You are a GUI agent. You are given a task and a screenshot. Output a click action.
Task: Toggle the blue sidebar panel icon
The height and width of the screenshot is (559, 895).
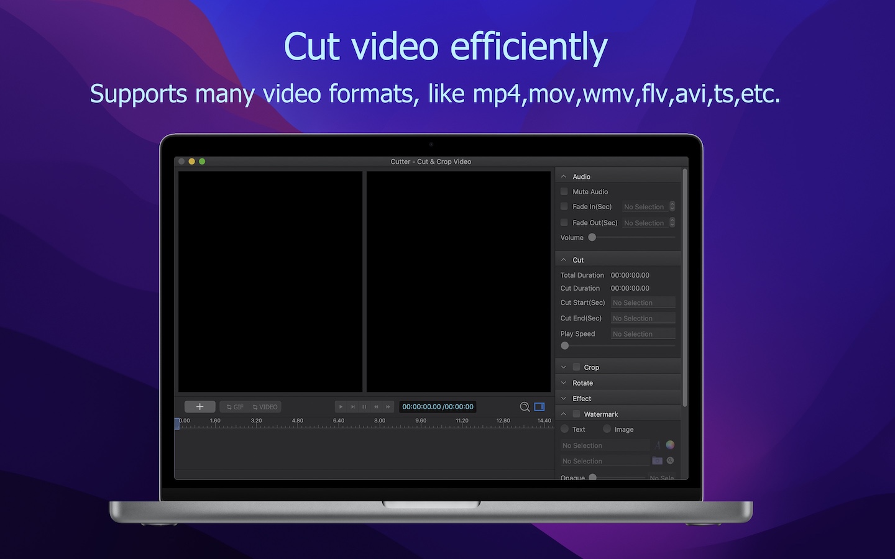tap(539, 407)
